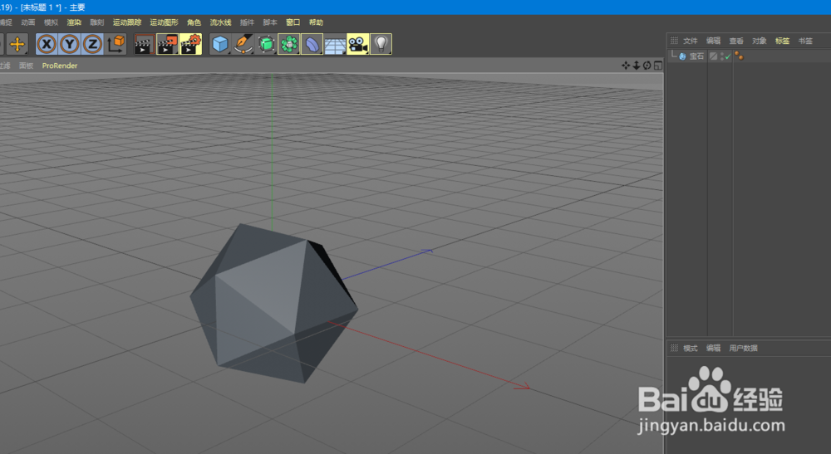Open the 模拟 menu
The width and height of the screenshot is (831, 454).
pos(51,22)
